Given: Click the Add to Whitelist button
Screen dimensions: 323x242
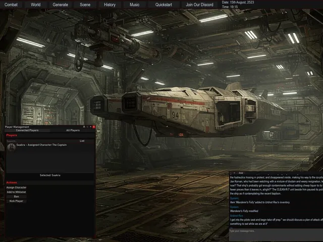Looking at the screenshot, I should coord(16,192).
